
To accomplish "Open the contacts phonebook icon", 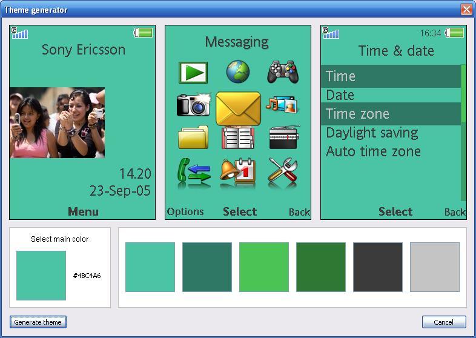I will tap(238, 138).
